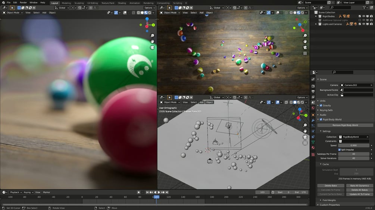
Task: Click the Bake All Dynamics button
Action: (x=359, y=186)
